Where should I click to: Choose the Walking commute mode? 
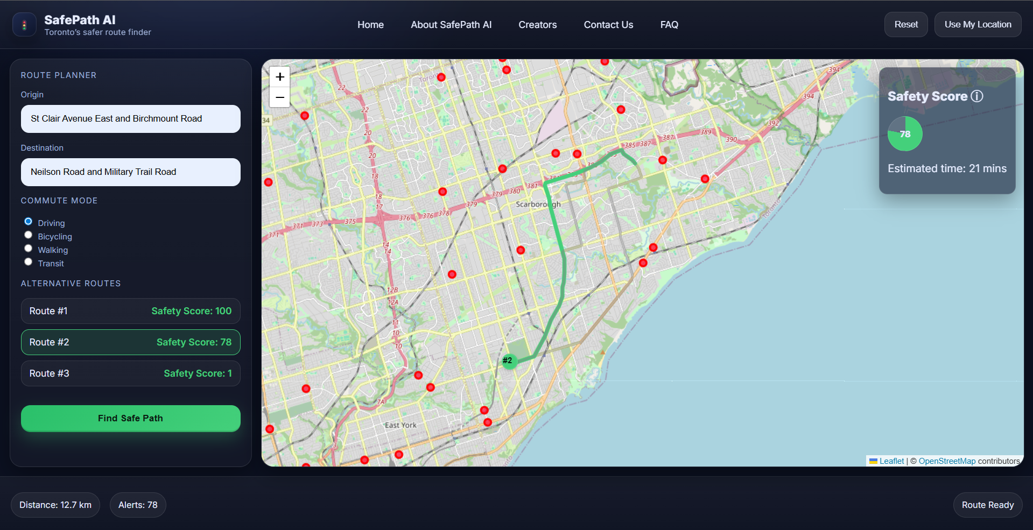click(x=29, y=249)
